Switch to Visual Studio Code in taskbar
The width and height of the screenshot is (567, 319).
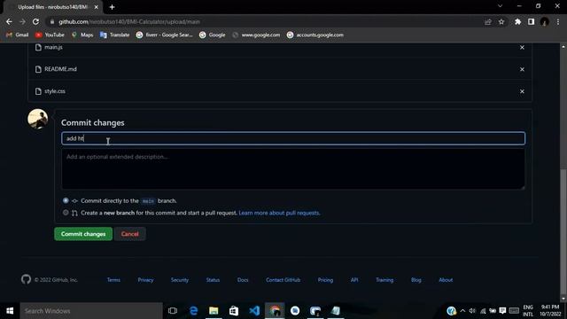click(x=254, y=311)
